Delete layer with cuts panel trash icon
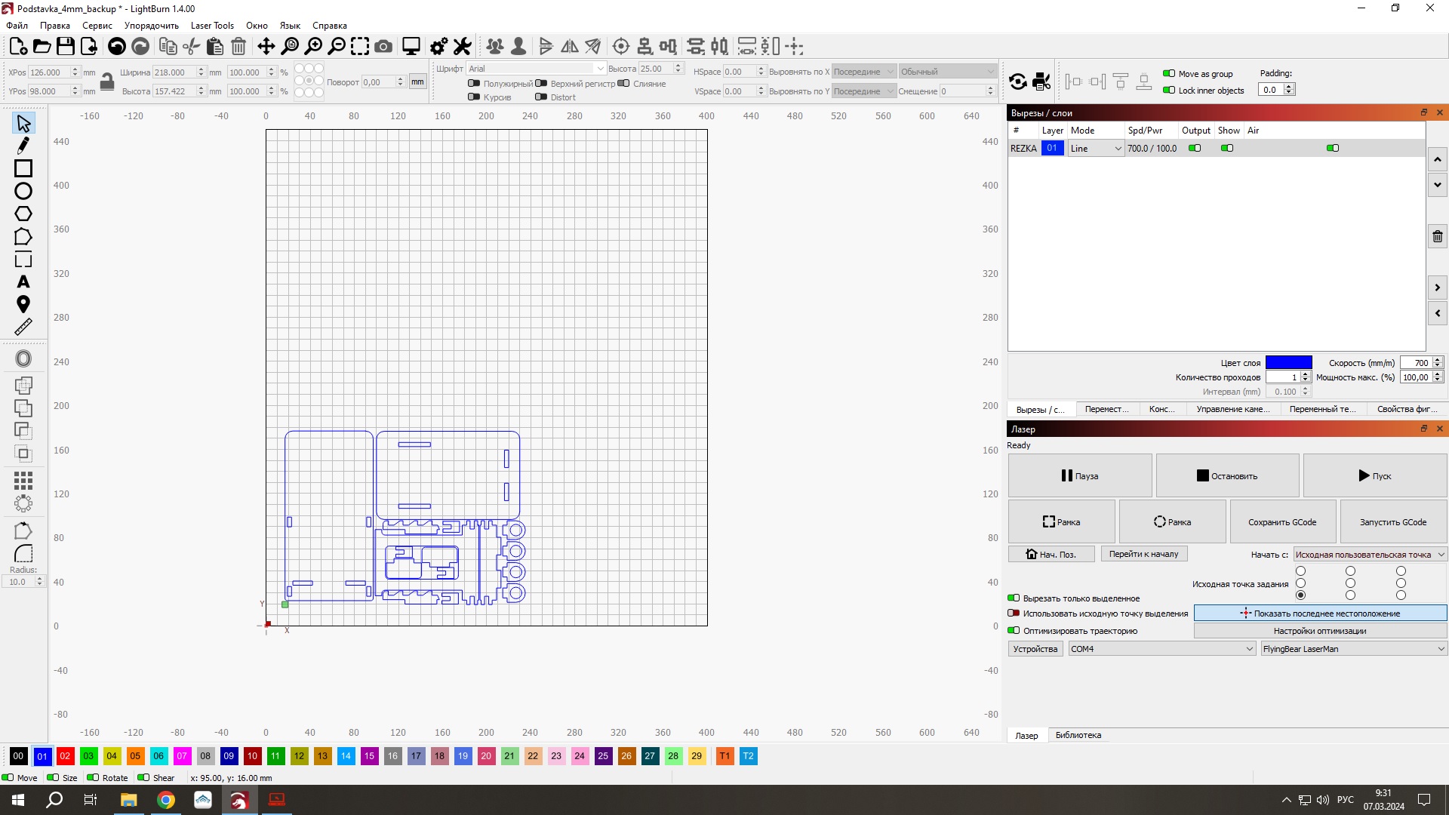The height and width of the screenshot is (815, 1449). click(x=1438, y=236)
